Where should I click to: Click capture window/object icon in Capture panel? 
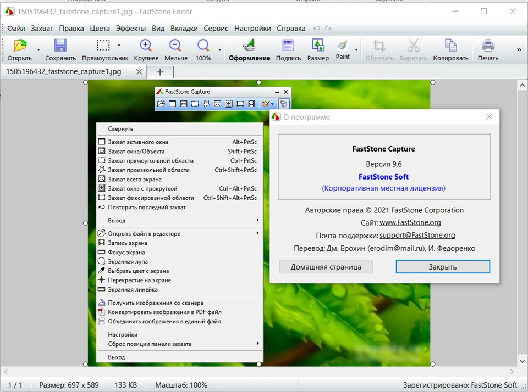tap(184, 104)
